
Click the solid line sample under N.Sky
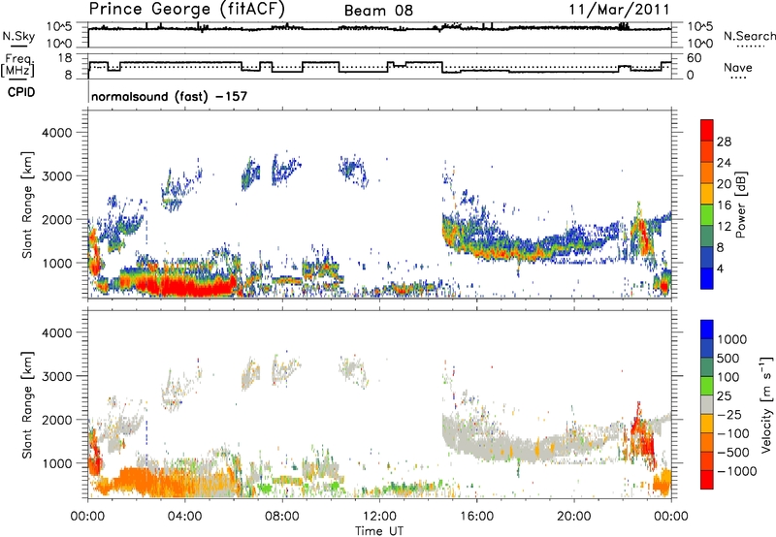pos(18,47)
